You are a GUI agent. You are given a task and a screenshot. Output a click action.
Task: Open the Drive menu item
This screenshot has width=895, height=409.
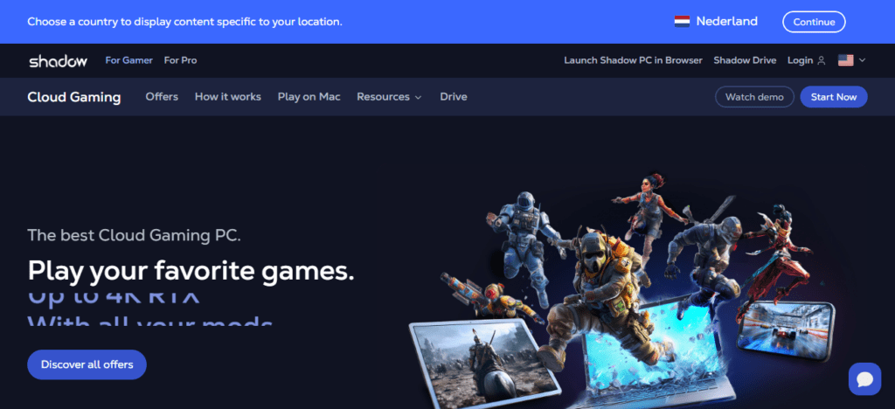pyautogui.click(x=454, y=97)
